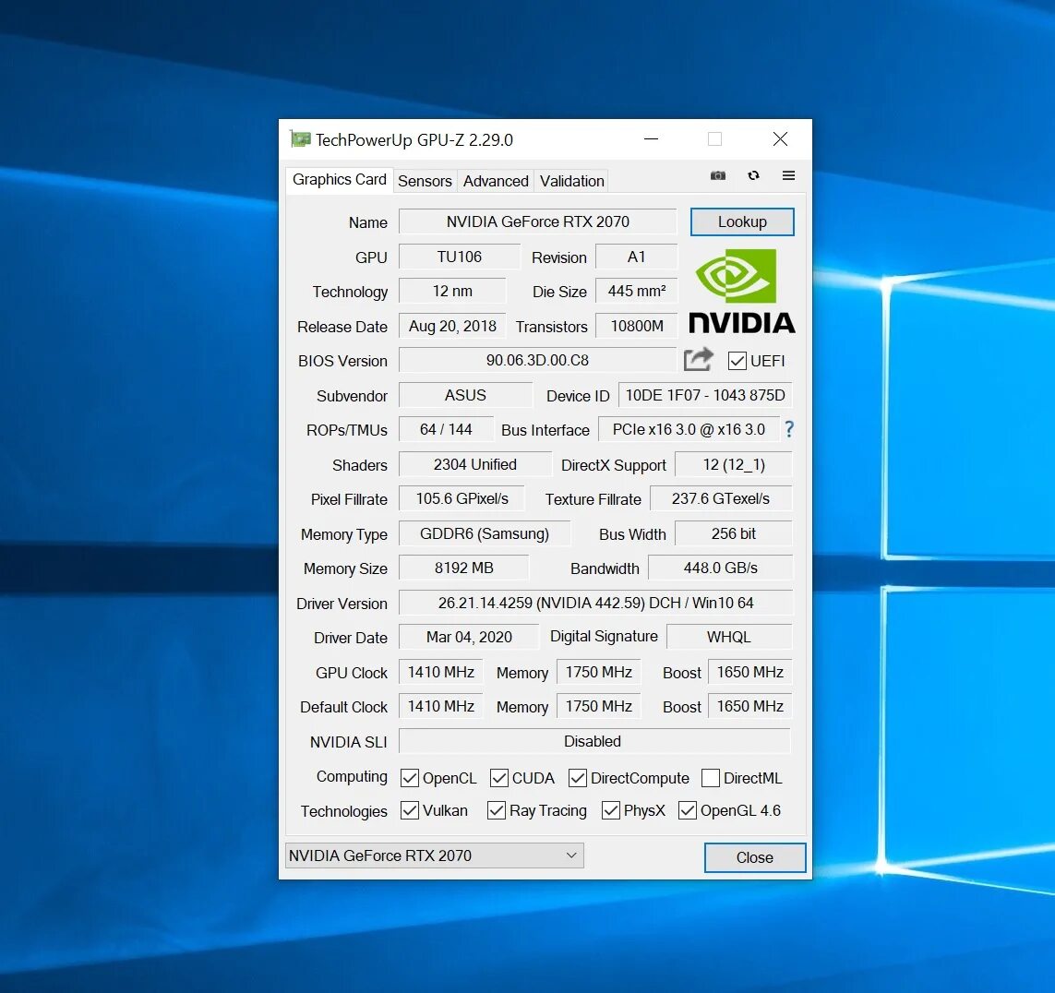Screen dimensions: 1055x993
Task: Go to the Validation tab
Action: pyautogui.click(x=572, y=181)
